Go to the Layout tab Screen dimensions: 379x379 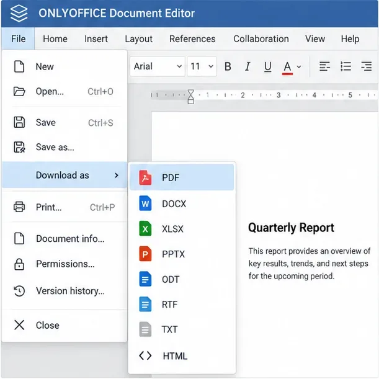(138, 39)
